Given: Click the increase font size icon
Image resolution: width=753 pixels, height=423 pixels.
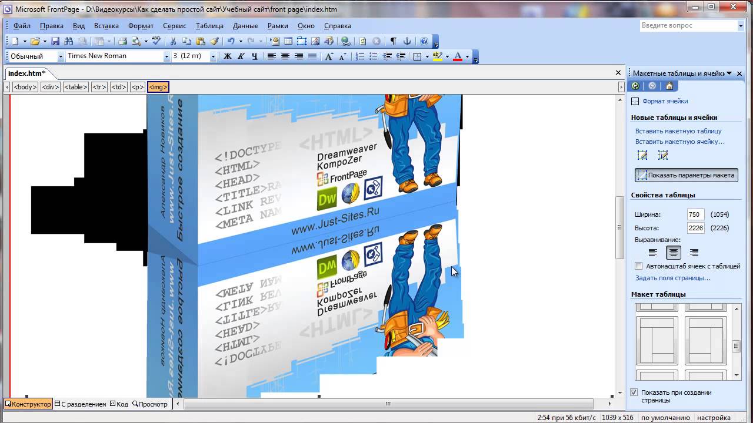Looking at the screenshot, I should pyautogui.click(x=329, y=56).
